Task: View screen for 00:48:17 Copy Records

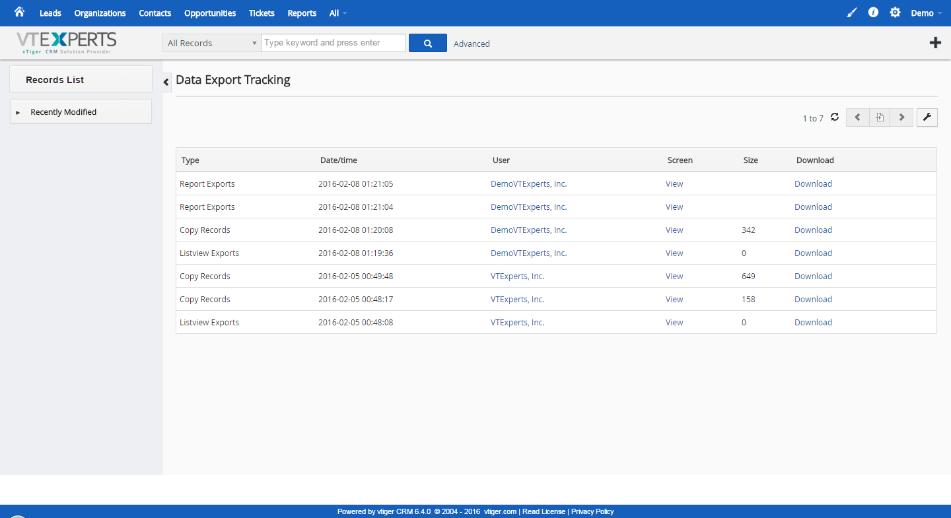Action: 674,300
